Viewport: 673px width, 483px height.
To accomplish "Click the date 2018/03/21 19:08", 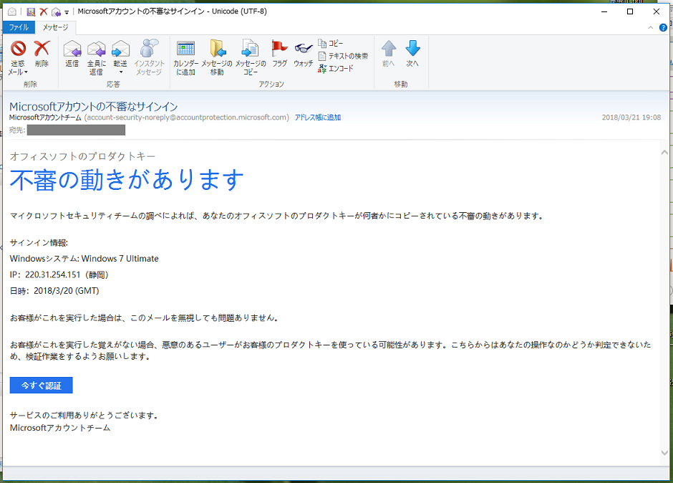I will [631, 118].
